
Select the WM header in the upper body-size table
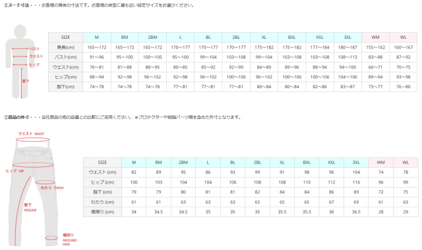375,37
